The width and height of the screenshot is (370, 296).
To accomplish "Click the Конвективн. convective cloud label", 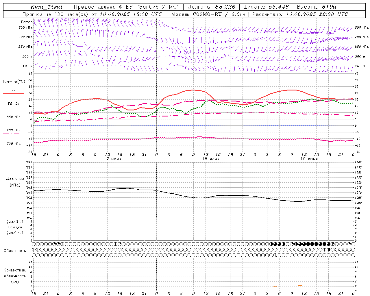I will (15, 270).
